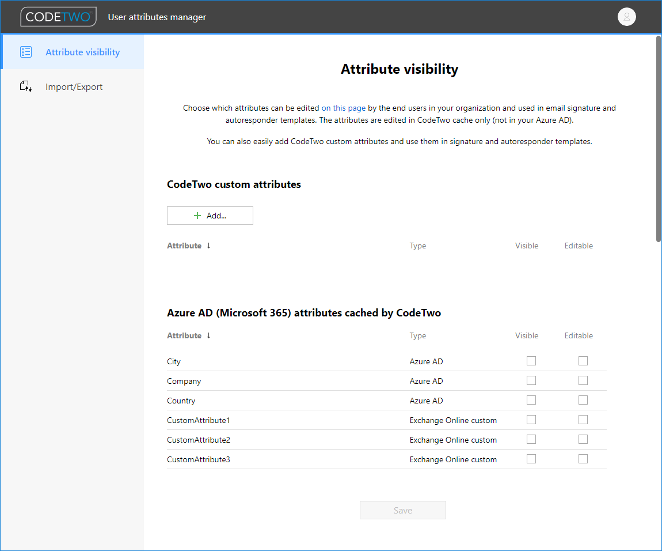The image size is (662, 551).
Task: Check Visible for CustomAttribute3
Action: [x=531, y=459]
